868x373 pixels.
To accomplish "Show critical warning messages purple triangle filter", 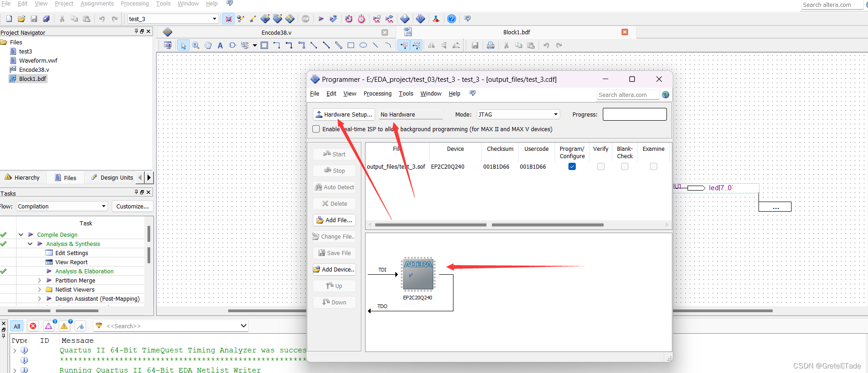I will (x=49, y=326).
